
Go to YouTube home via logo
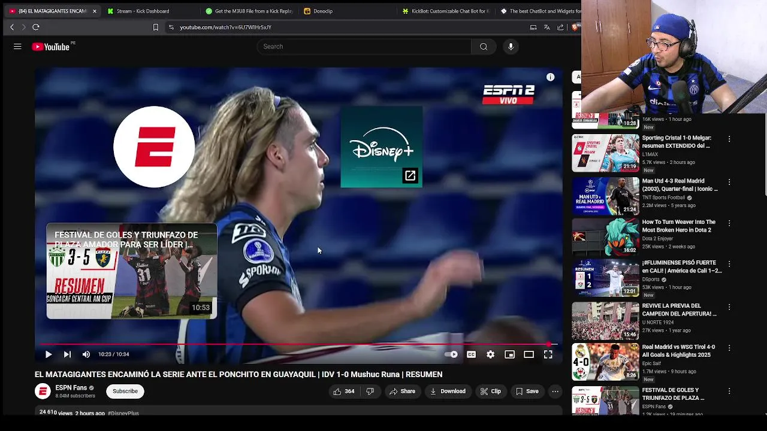(x=51, y=47)
